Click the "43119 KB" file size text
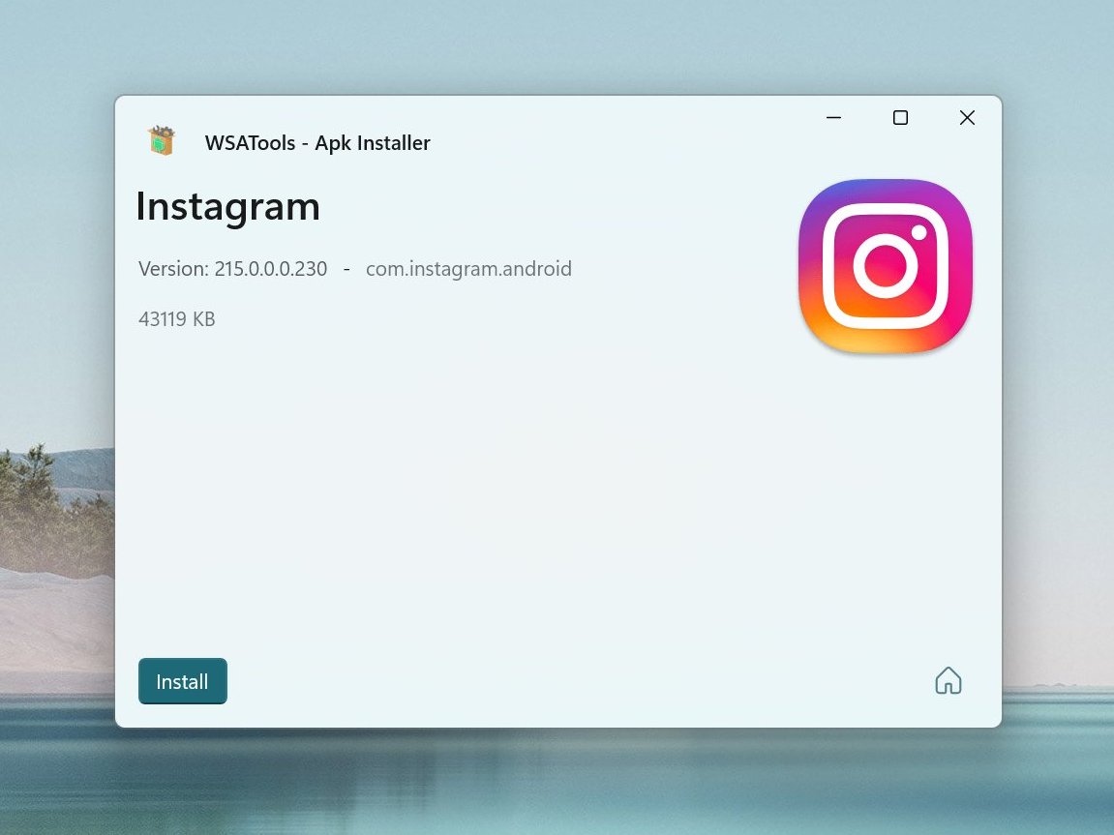 coord(177,319)
